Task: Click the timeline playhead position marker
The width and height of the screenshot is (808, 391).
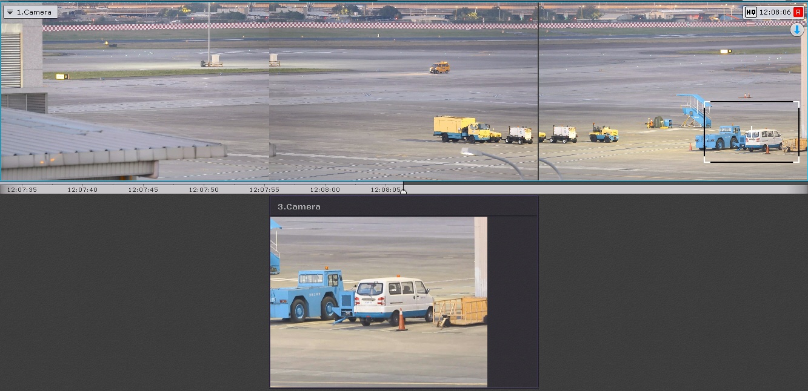Action: [404, 191]
